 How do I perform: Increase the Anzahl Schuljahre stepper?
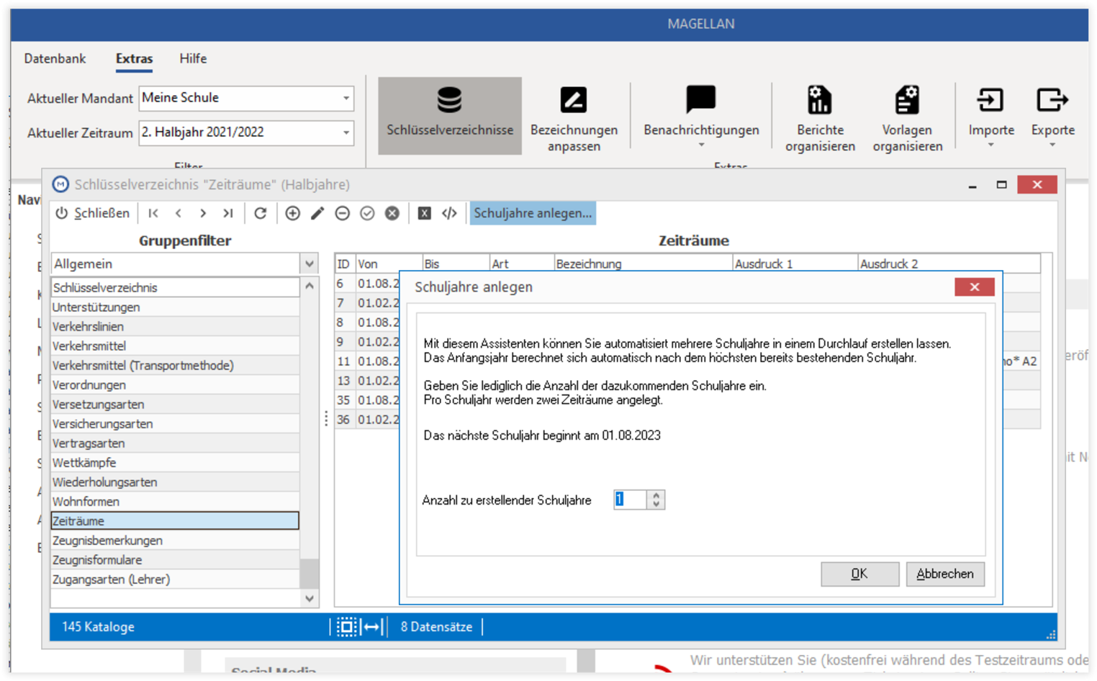pos(656,495)
